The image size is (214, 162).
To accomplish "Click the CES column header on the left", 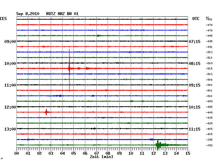I will tap(3, 19).
